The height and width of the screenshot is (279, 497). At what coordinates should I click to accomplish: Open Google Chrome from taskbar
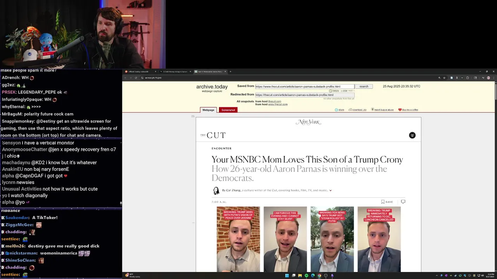coord(319,276)
